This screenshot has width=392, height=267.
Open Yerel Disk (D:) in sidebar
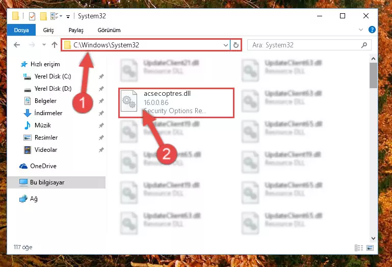coord(53,89)
